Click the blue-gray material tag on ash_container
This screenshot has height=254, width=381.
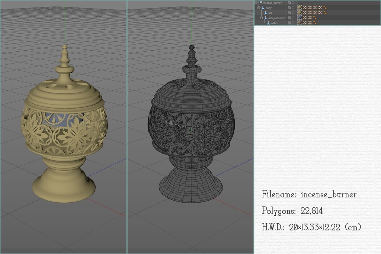(300, 18)
